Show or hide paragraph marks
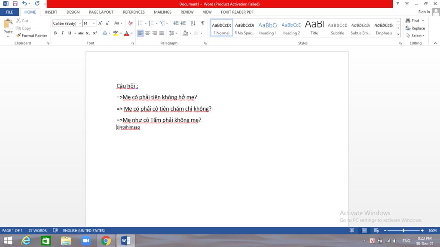Screen dimensions: 440x247 coord(203,23)
